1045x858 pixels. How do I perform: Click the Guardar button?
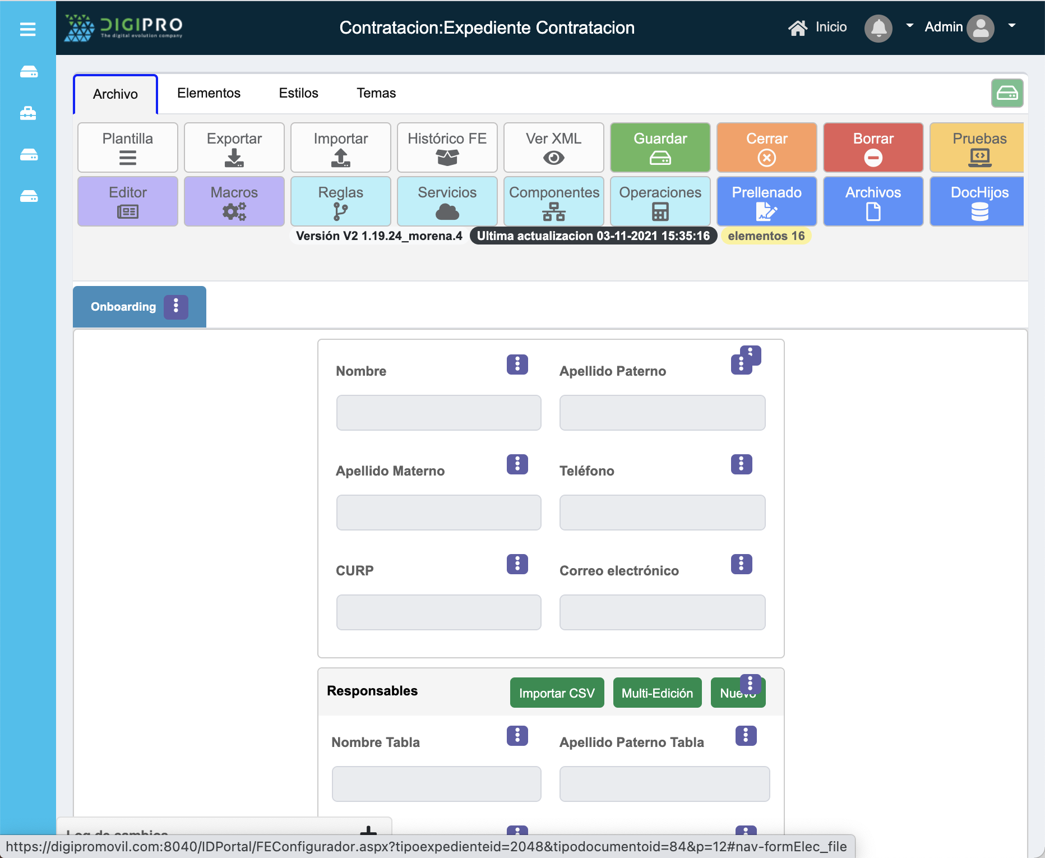point(660,147)
